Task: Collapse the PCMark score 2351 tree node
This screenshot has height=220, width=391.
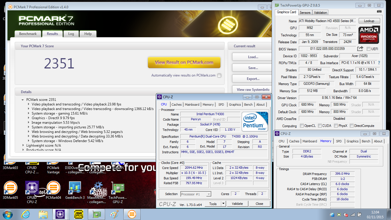Action: tap(23, 100)
